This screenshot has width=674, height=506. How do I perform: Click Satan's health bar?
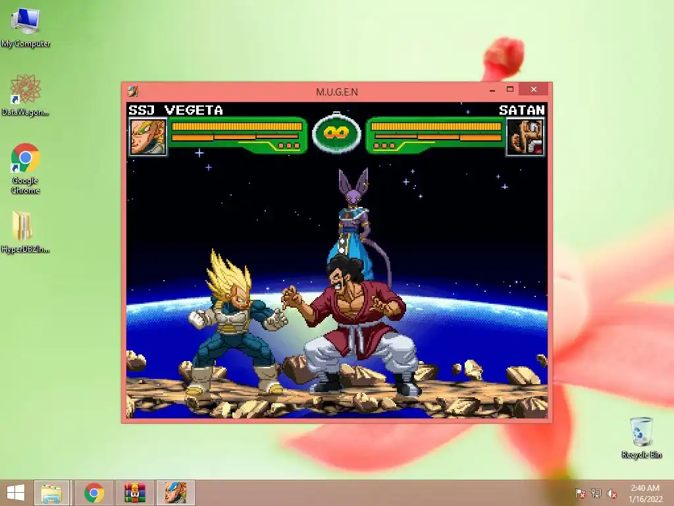tap(436, 126)
